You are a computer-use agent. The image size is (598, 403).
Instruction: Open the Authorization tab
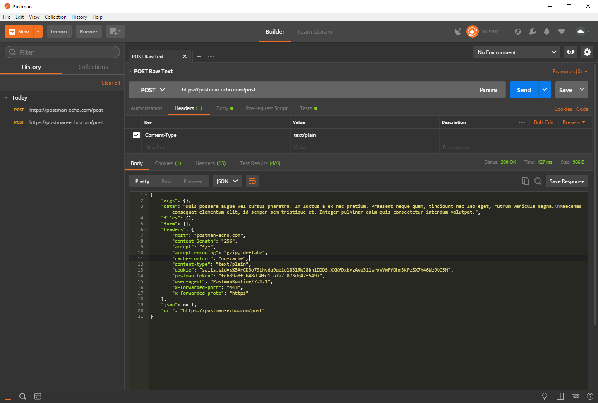(x=146, y=108)
